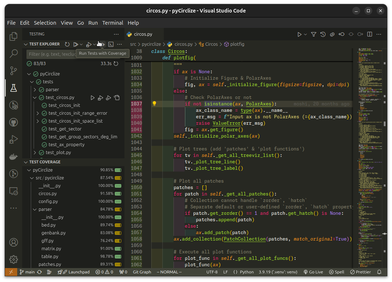Run all tests with the Run Tests icon
Screen dimensions: 392x282
click(x=76, y=44)
